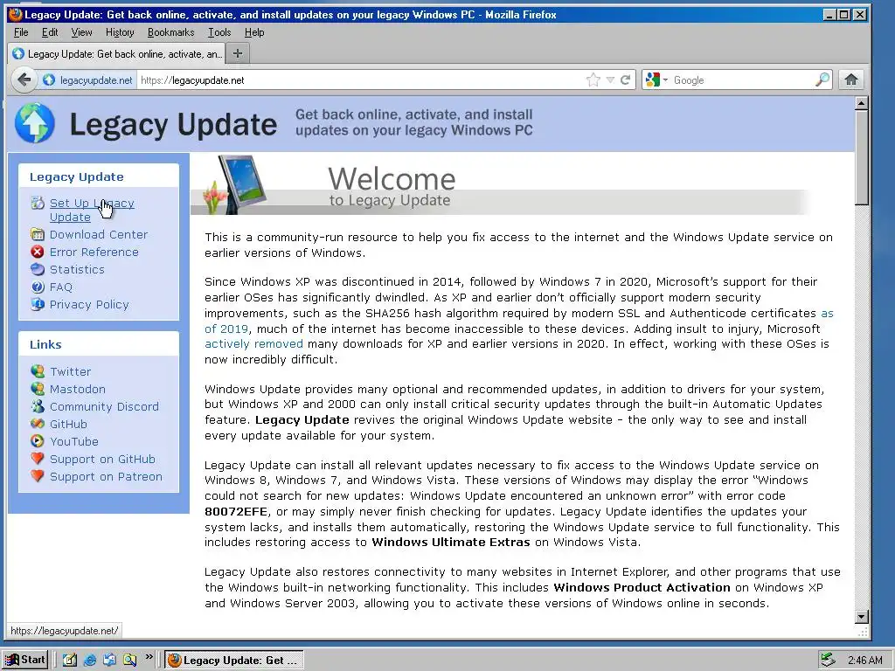
Task: Open the File menu
Action: [21, 32]
